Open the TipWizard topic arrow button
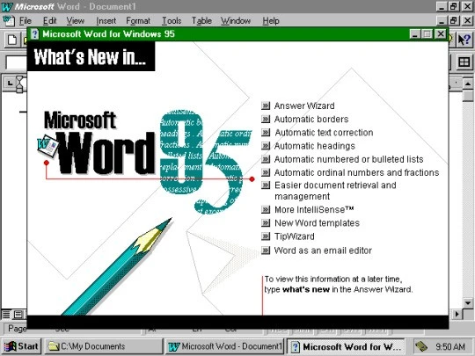The width and height of the screenshot is (475, 356). [x=266, y=236]
